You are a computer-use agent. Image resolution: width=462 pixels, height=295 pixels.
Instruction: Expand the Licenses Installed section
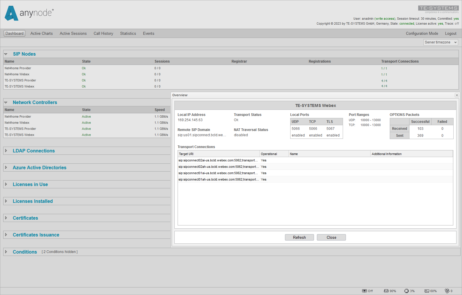point(6,201)
